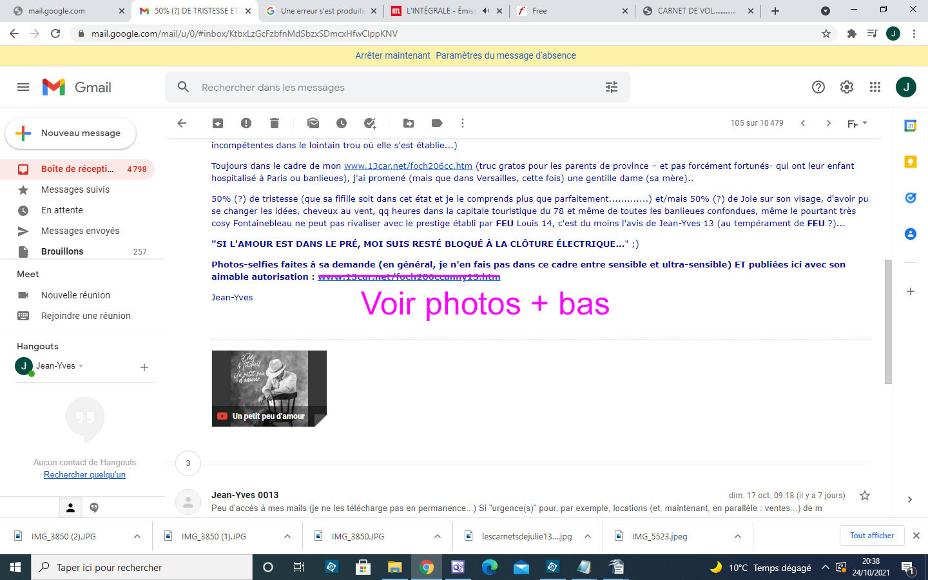928x580 pixels.
Task: Mark conversation as unread
Action: (x=313, y=123)
